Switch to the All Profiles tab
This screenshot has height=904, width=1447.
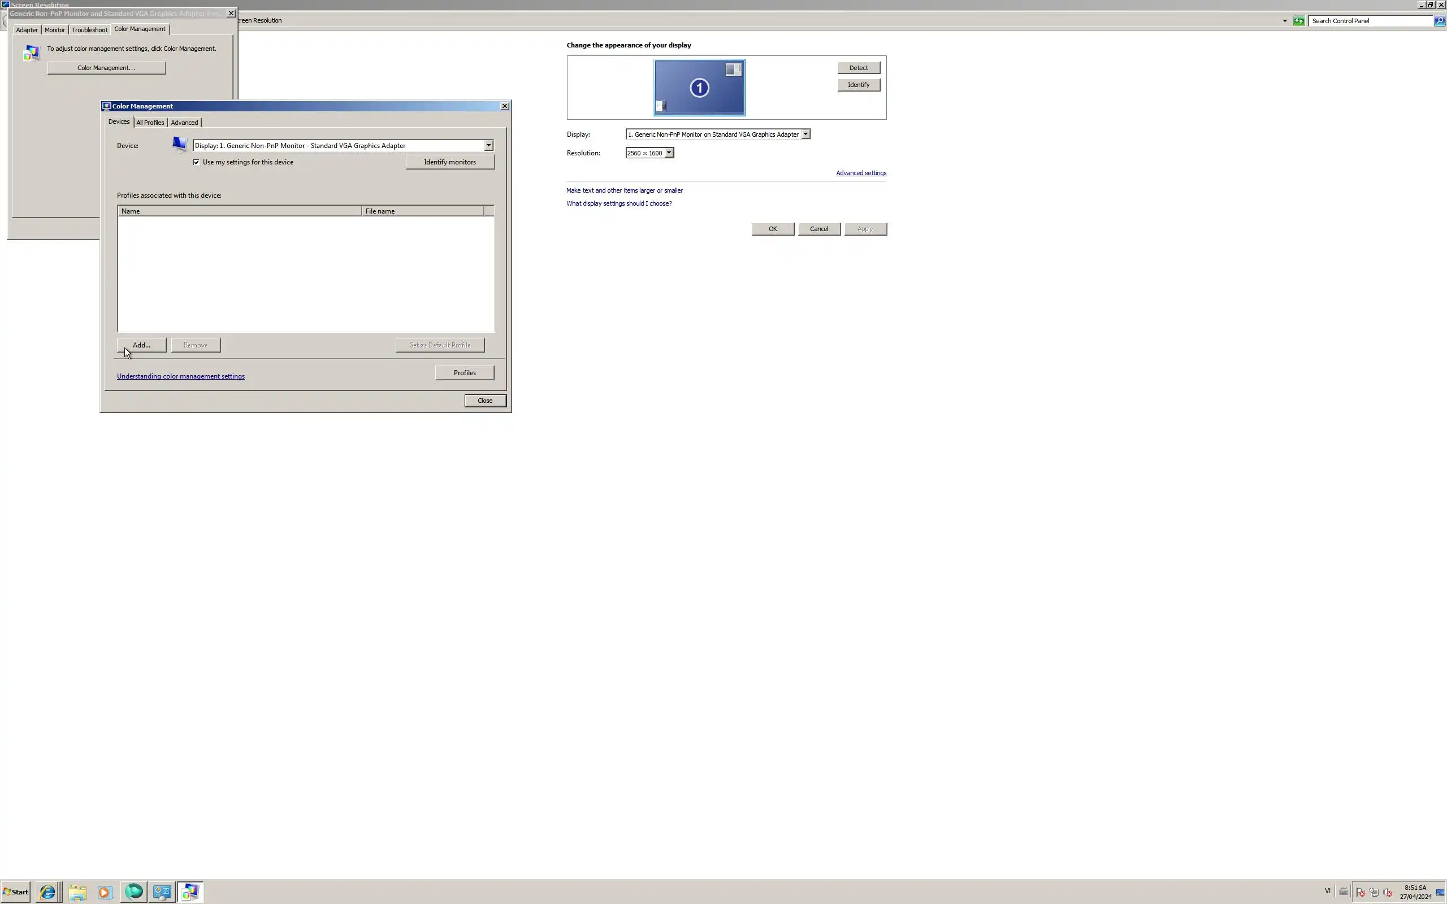[x=150, y=123]
